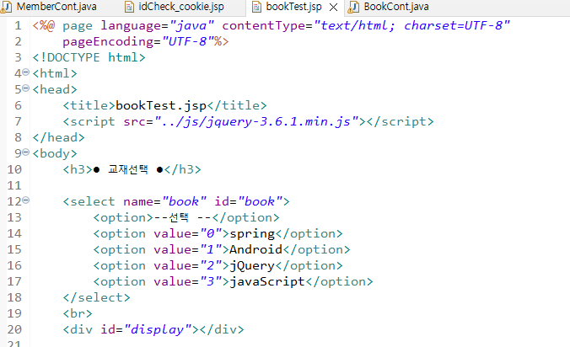Click the Java file icon on MemberCont.java
The width and height of the screenshot is (570, 347).
coord(7,8)
